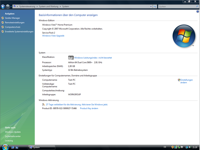Expand the arrow after System und Wartung
Screen dimensions: 200x150
click(x=60, y=6)
